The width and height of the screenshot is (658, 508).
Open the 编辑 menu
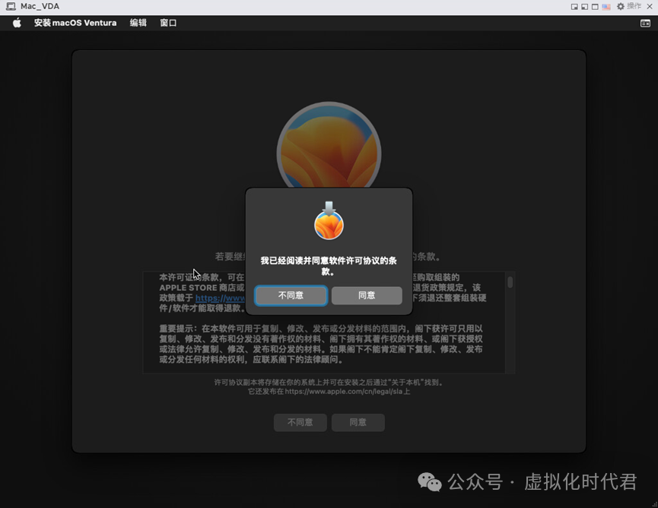click(138, 23)
